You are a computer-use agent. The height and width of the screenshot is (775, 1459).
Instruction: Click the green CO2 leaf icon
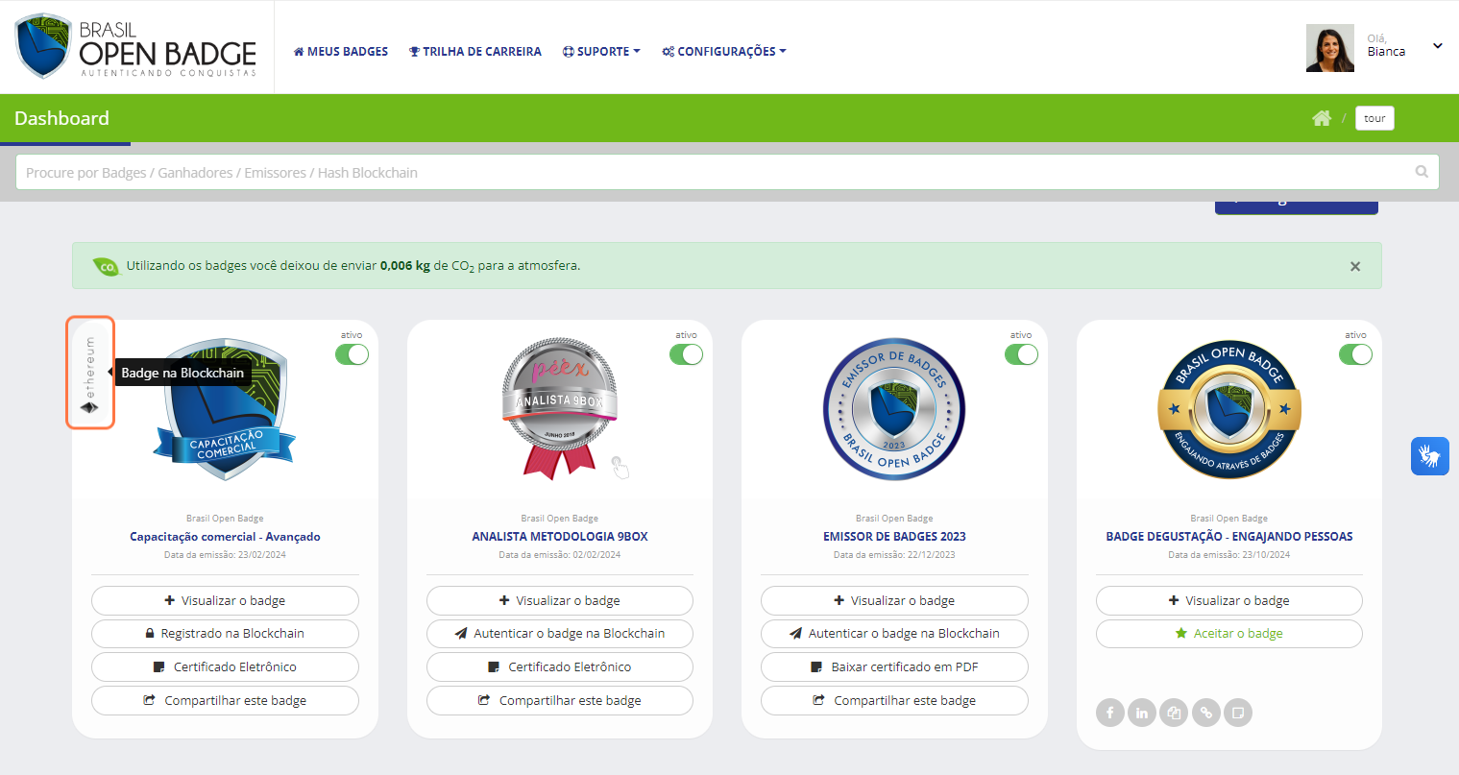click(x=106, y=266)
